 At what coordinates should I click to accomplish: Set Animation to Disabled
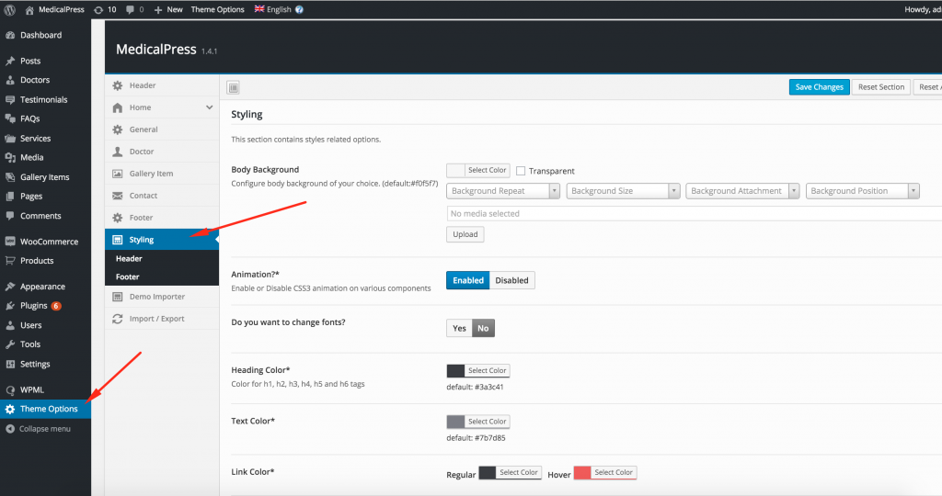click(x=511, y=280)
